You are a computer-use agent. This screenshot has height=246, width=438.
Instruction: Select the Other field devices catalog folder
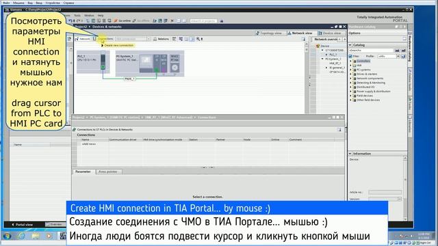pyautogui.click(x=368, y=100)
